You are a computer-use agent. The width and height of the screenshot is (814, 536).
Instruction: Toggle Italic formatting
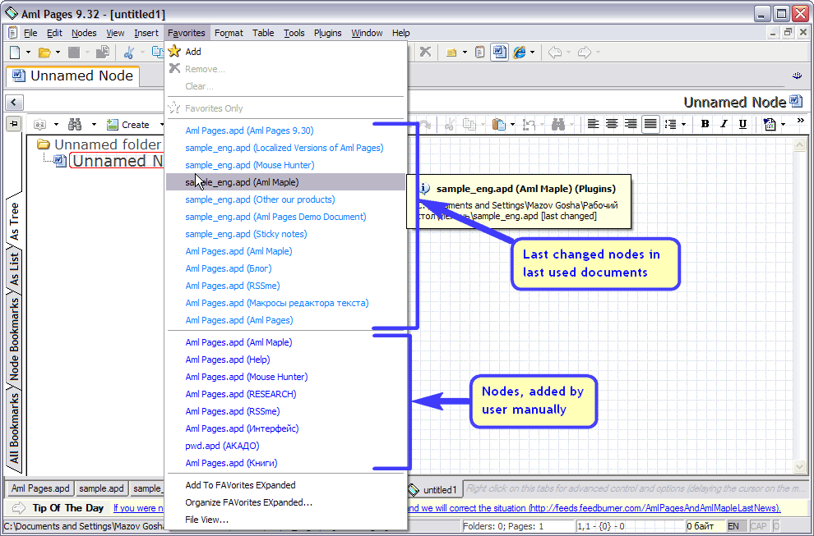[x=724, y=124]
